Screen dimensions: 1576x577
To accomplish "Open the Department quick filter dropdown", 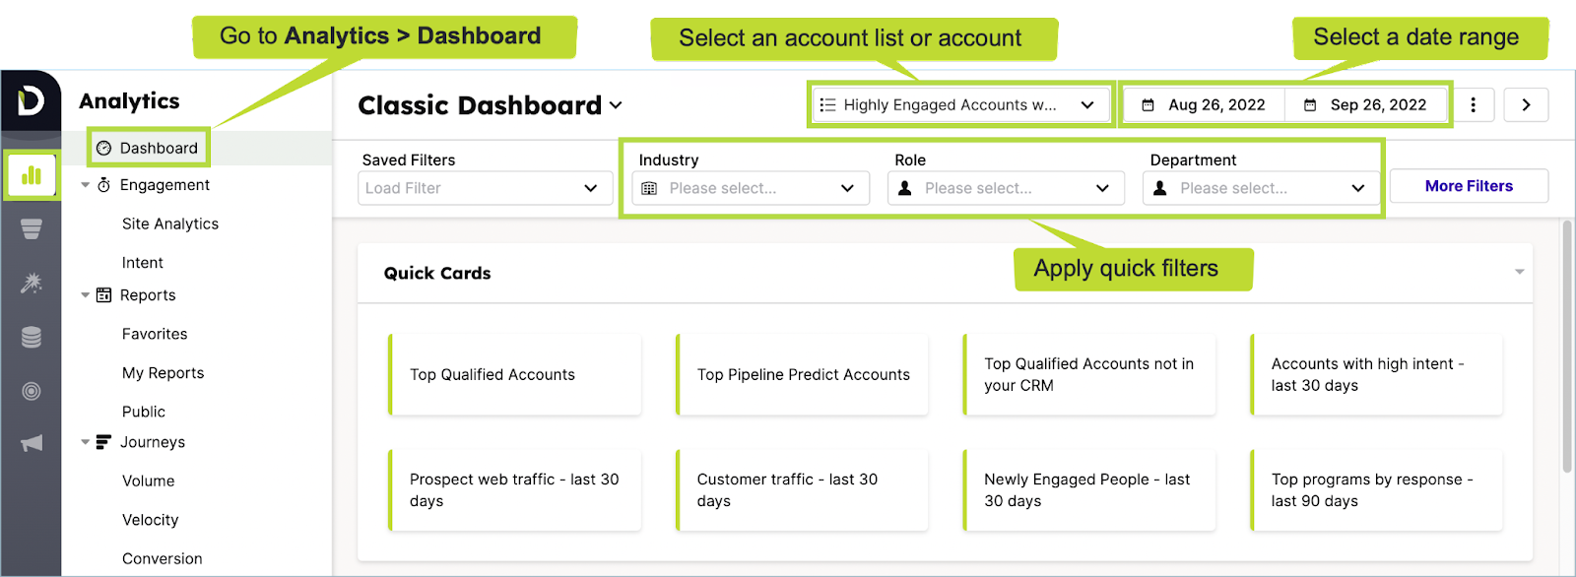I will point(1259,187).
